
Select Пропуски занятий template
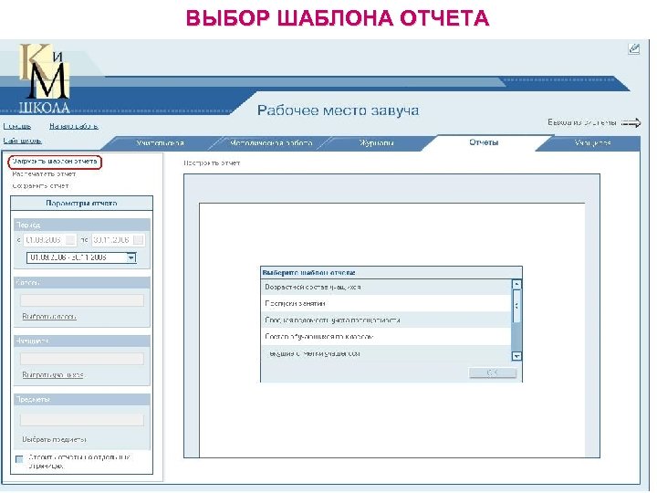click(386, 303)
